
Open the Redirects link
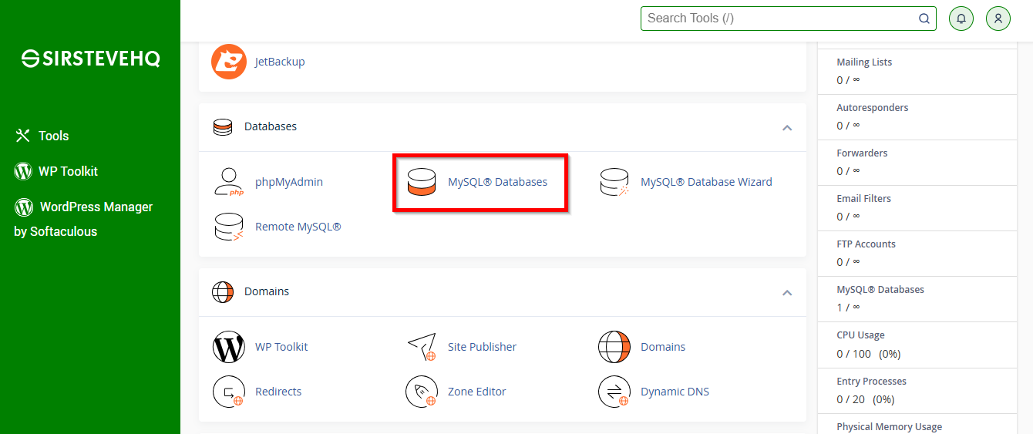tap(278, 392)
